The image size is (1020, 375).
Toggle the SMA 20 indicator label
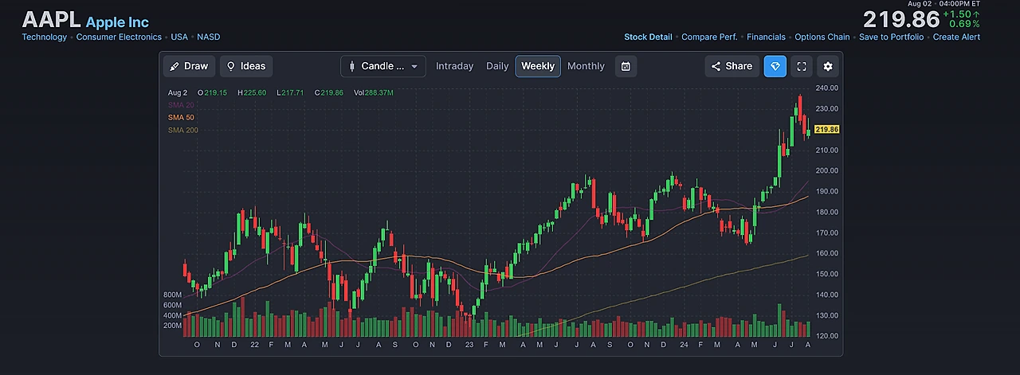[x=181, y=105]
